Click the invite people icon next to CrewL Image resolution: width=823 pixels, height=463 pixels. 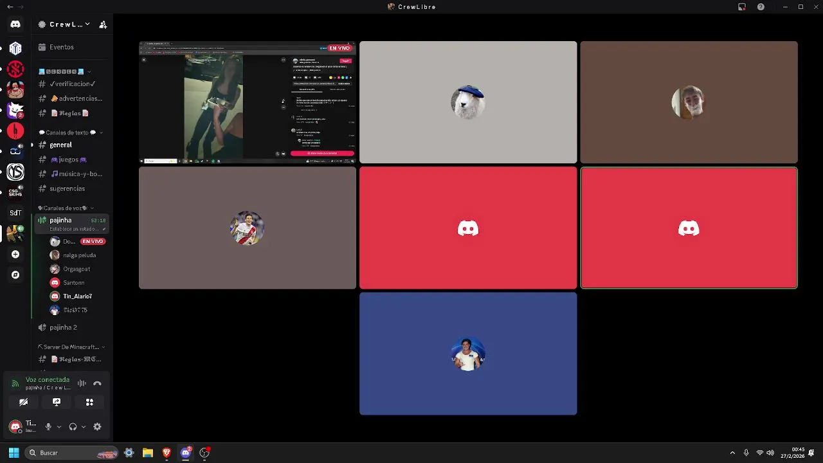[x=103, y=24]
